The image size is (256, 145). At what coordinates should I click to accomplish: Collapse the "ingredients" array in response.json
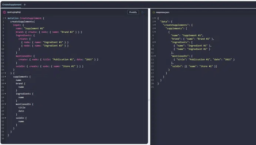point(155,42)
